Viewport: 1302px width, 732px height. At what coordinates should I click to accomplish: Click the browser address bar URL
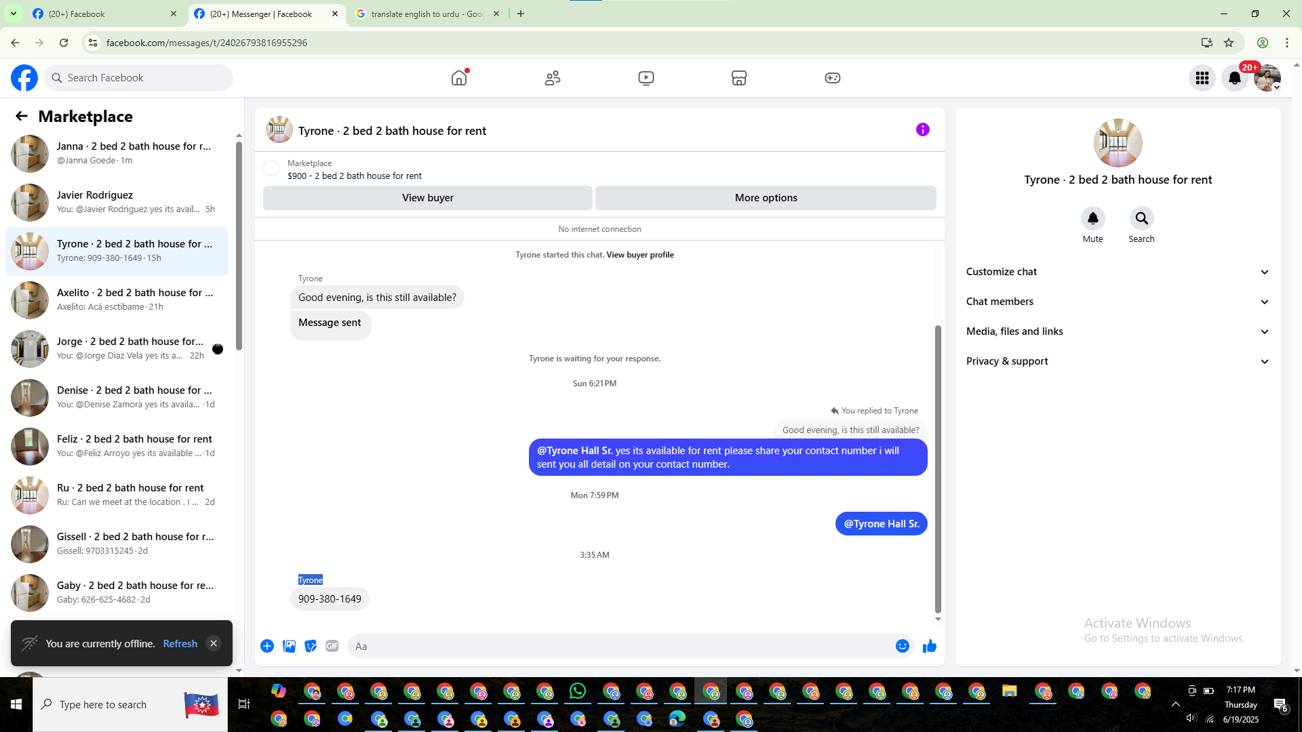(x=207, y=43)
